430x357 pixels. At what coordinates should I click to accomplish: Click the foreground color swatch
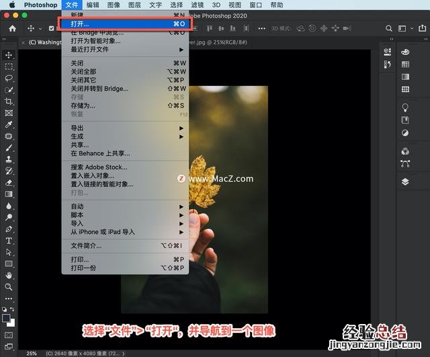point(6,318)
